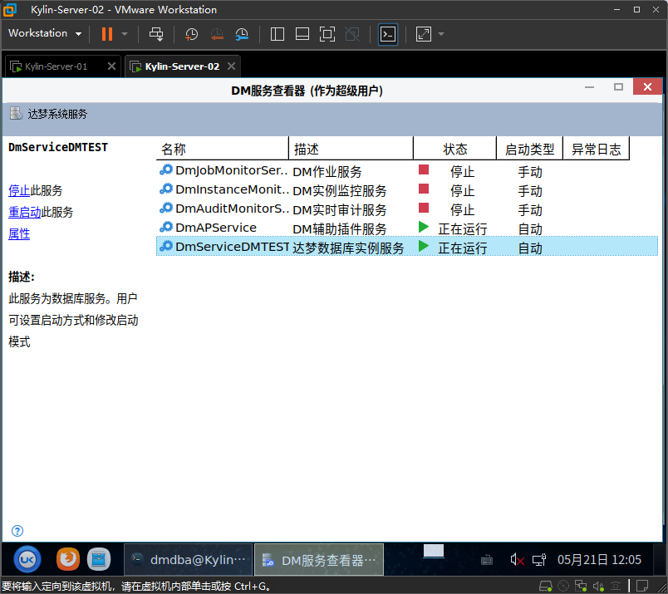Close the Kylin-Server-01 tab

click(x=111, y=66)
